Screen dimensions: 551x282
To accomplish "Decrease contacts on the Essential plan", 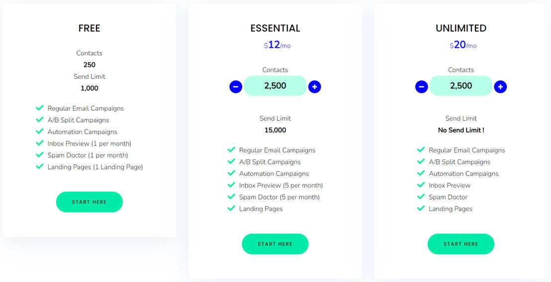I will tap(236, 86).
